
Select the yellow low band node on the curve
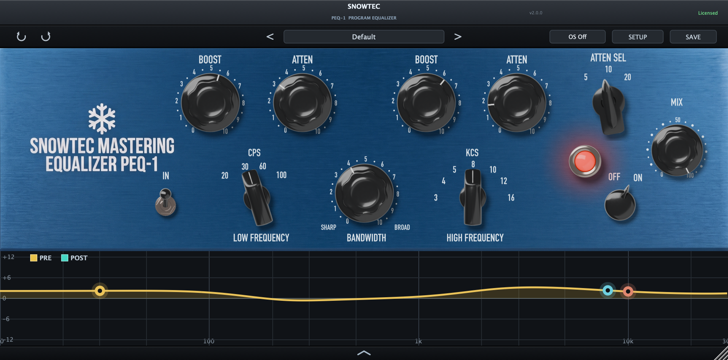tap(100, 291)
